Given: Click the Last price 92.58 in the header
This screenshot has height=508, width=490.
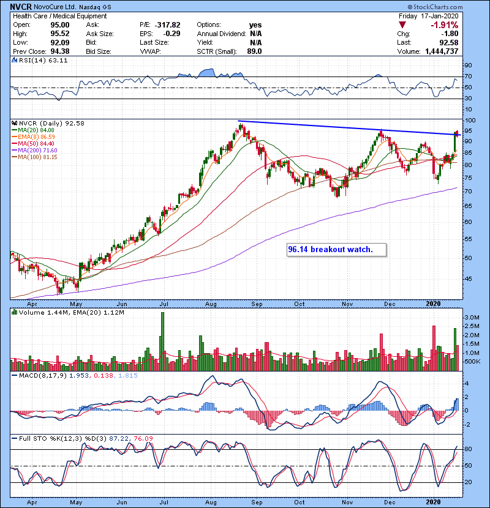Looking at the screenshot, I should coord(449,42).
